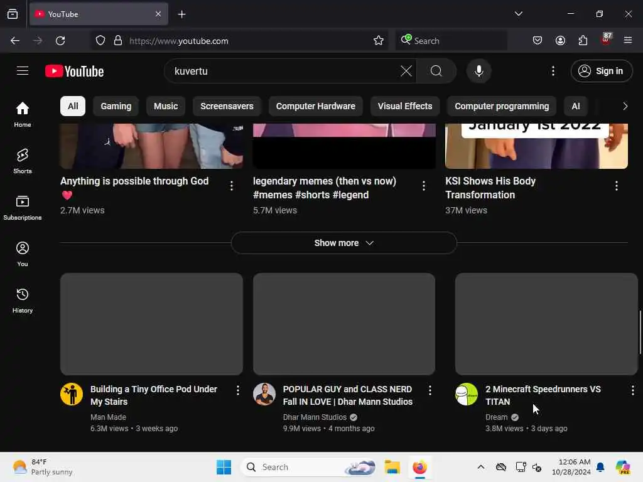Reload the page
The width and height of the screenshot is (643, 482).
(x=60, y=41)
